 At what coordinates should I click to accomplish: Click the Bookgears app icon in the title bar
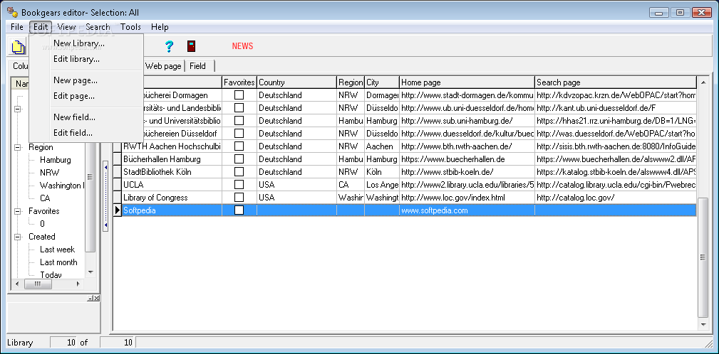(12, 12)
